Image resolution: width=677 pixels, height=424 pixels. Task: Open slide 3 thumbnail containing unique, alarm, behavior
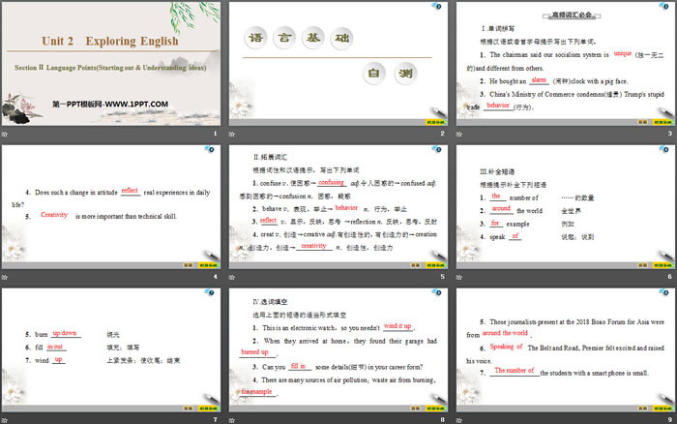click(x=566, y=64)
